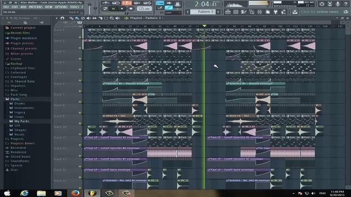The height and width of the screenshot is (197, 351).
Task: Open the FILE menu
Action: 6,7
